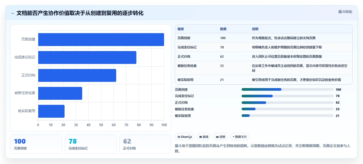This screenshot has width=363, height=164.
Task: Open the 100 页面创建 data card
Action: click(x=36, y=144)
